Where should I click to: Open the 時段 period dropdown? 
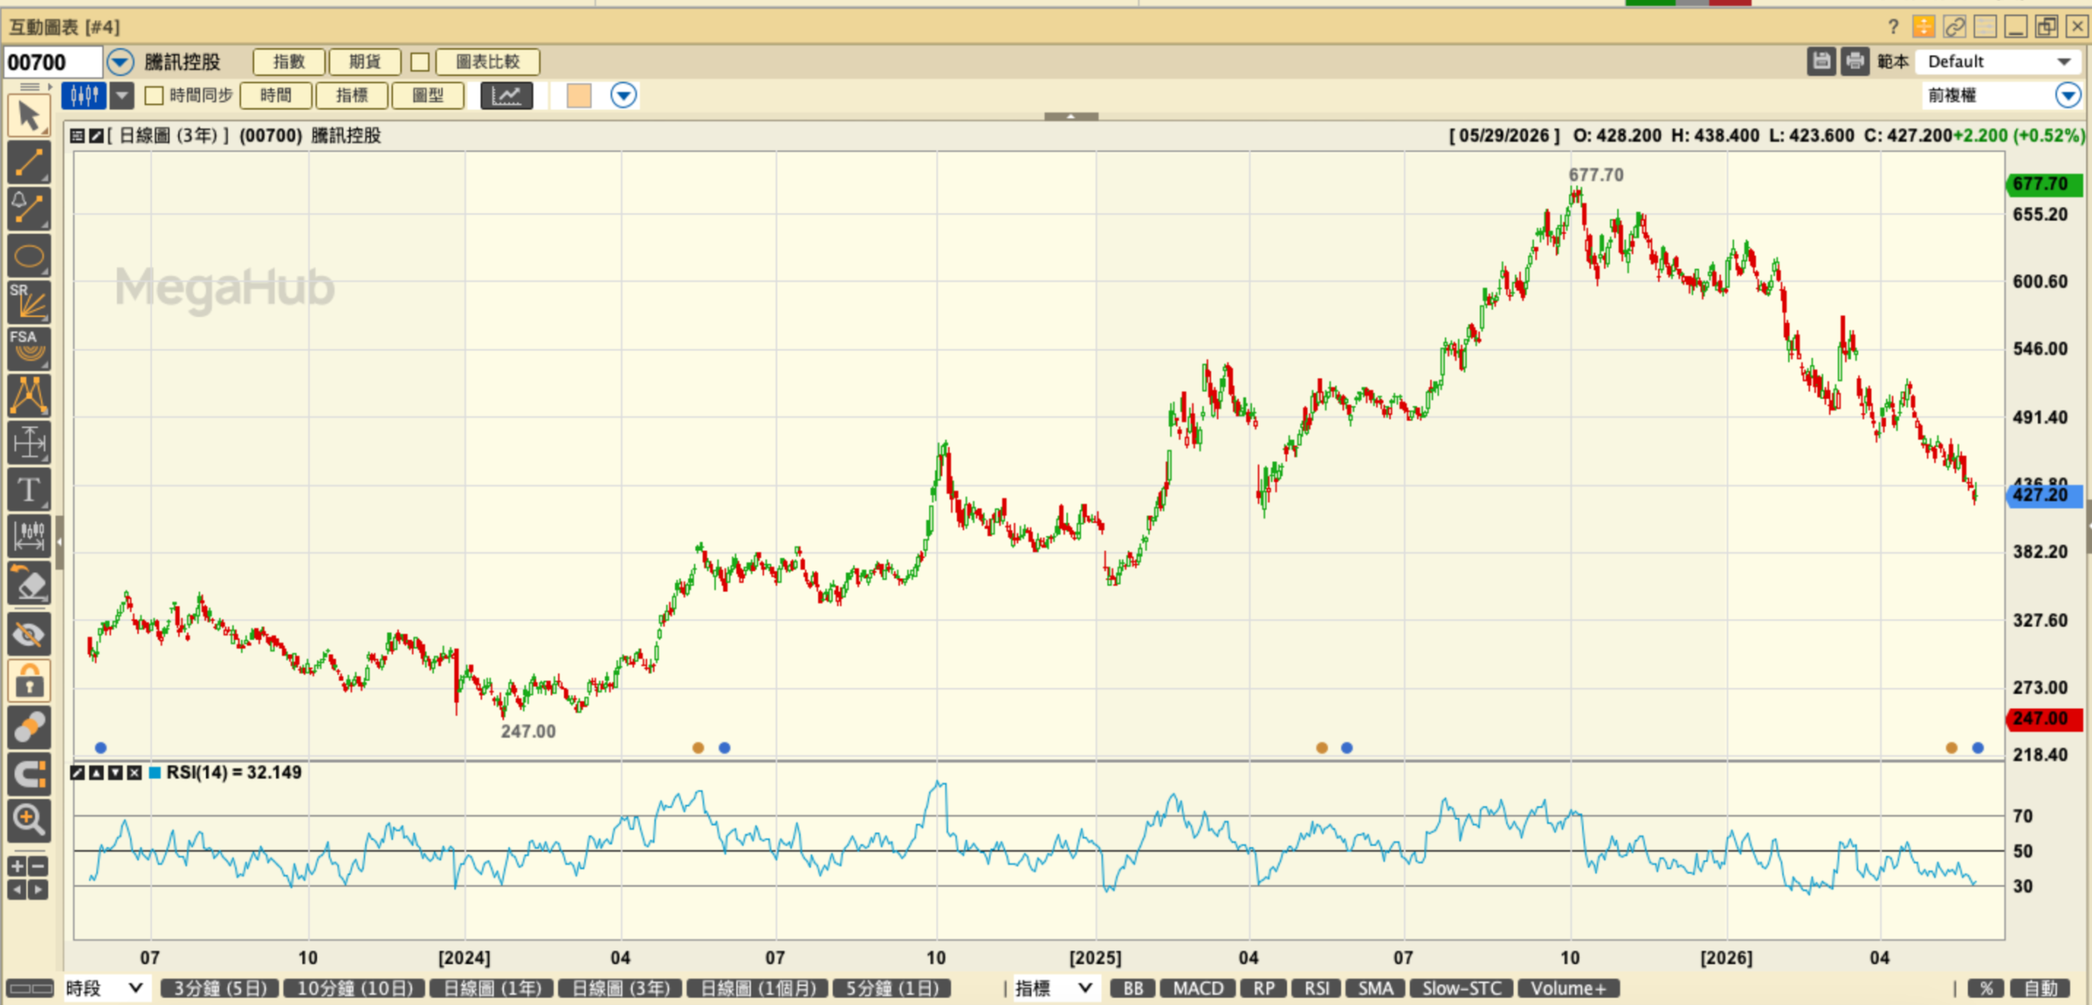105,989
